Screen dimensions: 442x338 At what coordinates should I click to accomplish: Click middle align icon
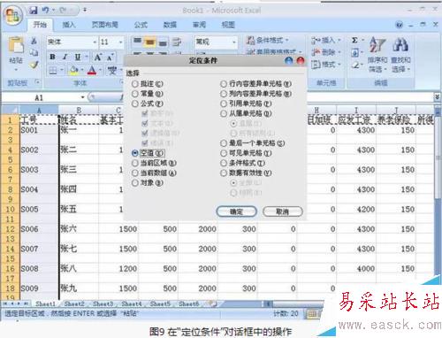(x=149, y=42)
